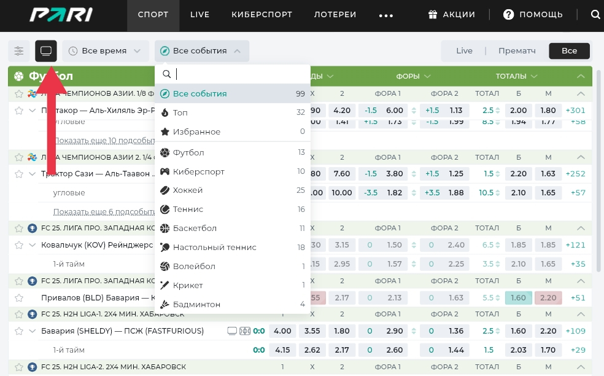604x376 pixels.
Task: Click the search field in events dropdown
Action: [239, 74]
